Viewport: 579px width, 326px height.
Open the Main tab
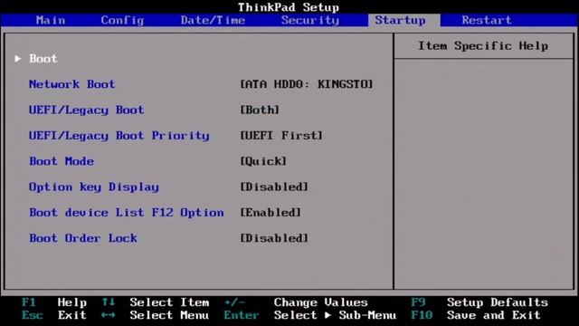51,20
